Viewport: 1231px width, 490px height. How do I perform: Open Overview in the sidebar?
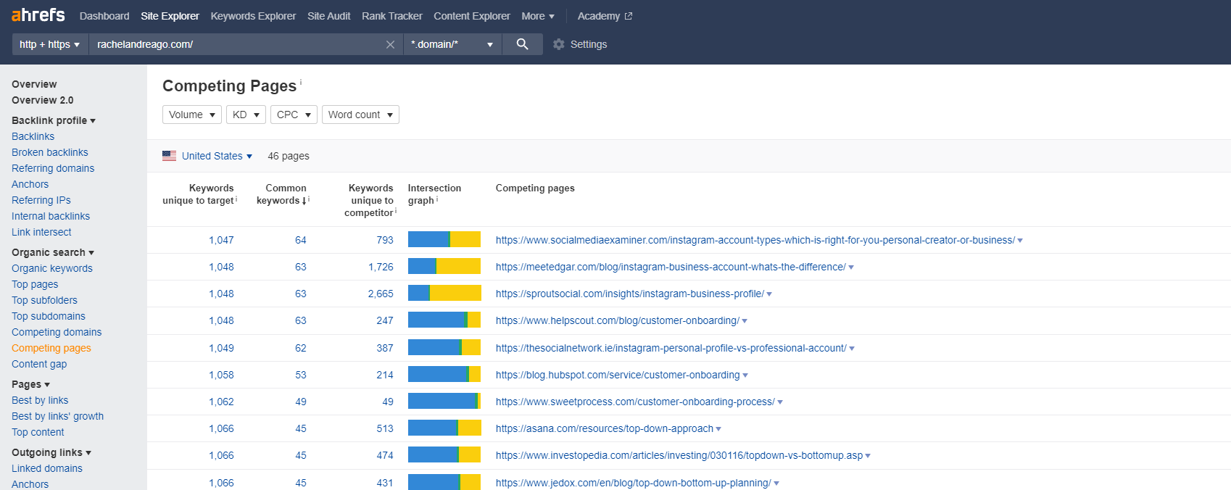[x=34, y=84]
